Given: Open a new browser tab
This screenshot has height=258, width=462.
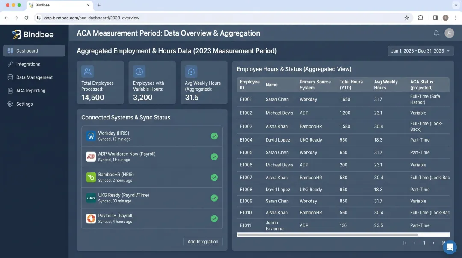Looking at the screenshot, I should (99, 5).
